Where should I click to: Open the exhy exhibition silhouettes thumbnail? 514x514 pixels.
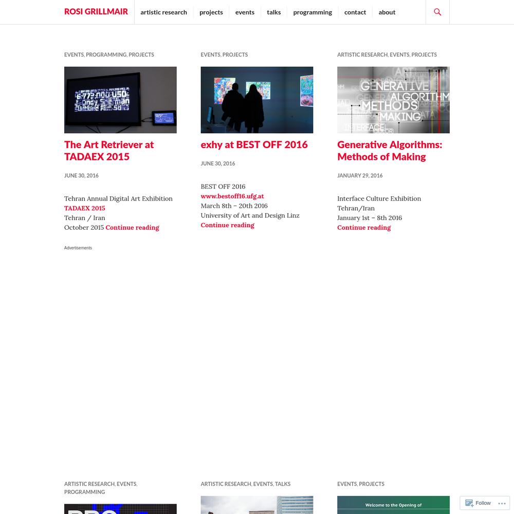click(256, 100)
